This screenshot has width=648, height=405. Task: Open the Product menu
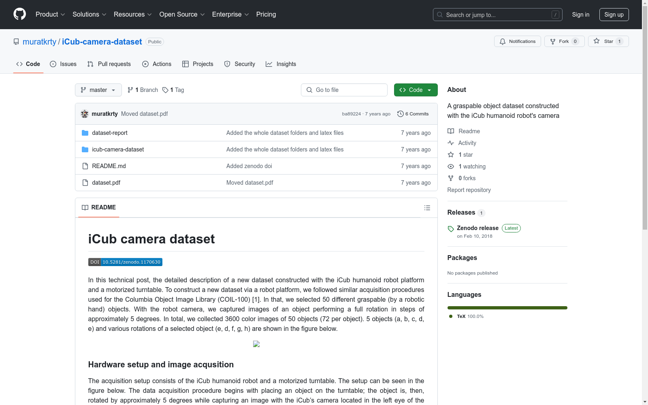tap(50, 15)
